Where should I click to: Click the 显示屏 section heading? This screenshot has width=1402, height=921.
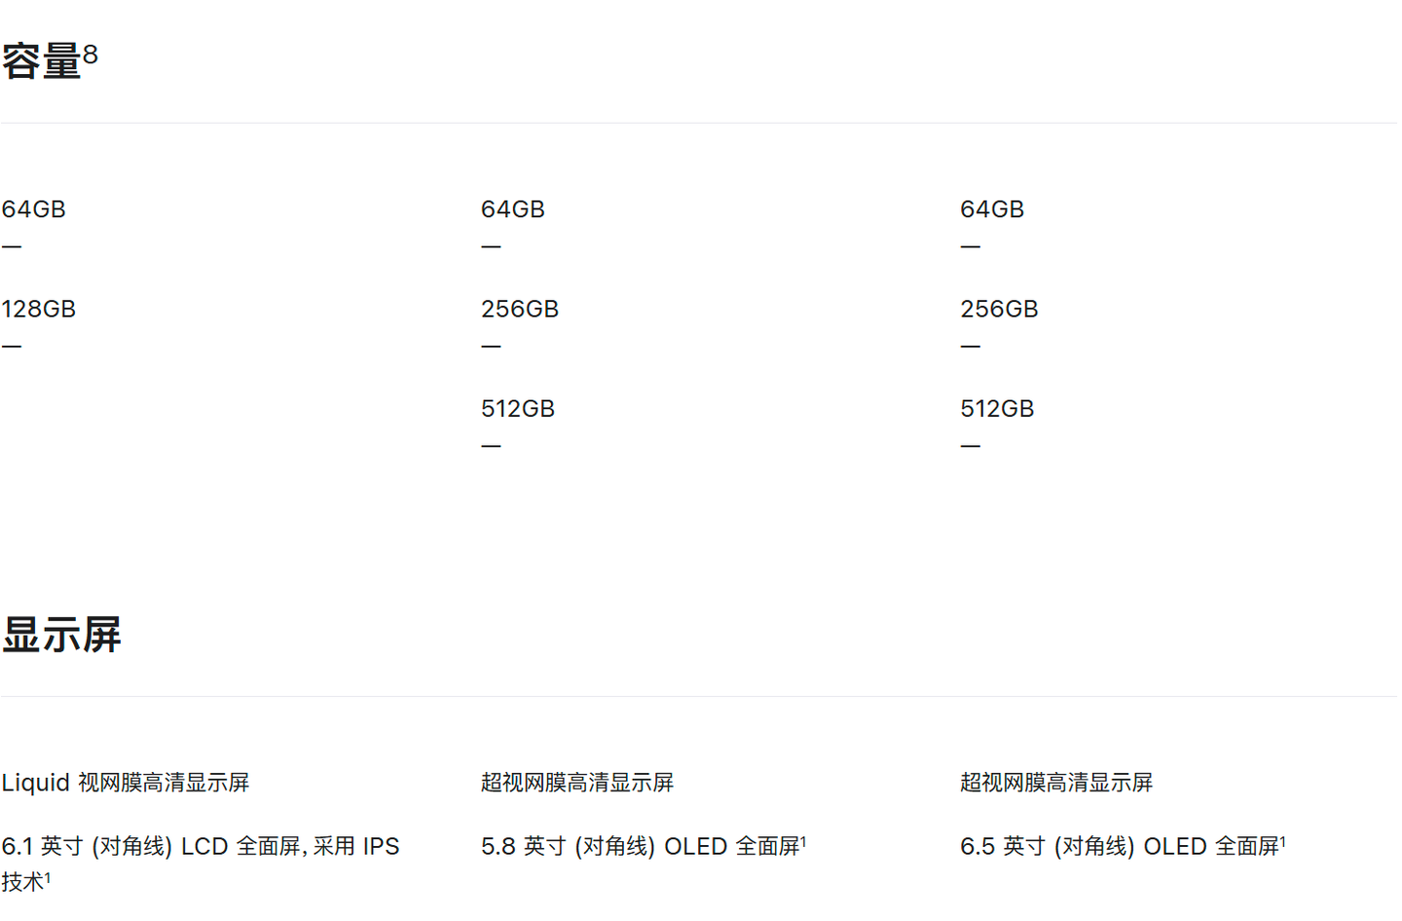tap(61, 636)
